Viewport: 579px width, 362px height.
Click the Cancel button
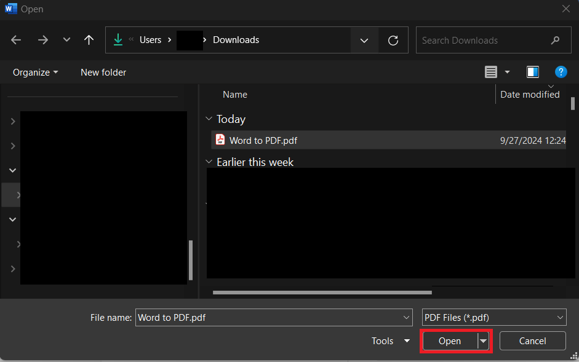(532, 340)
